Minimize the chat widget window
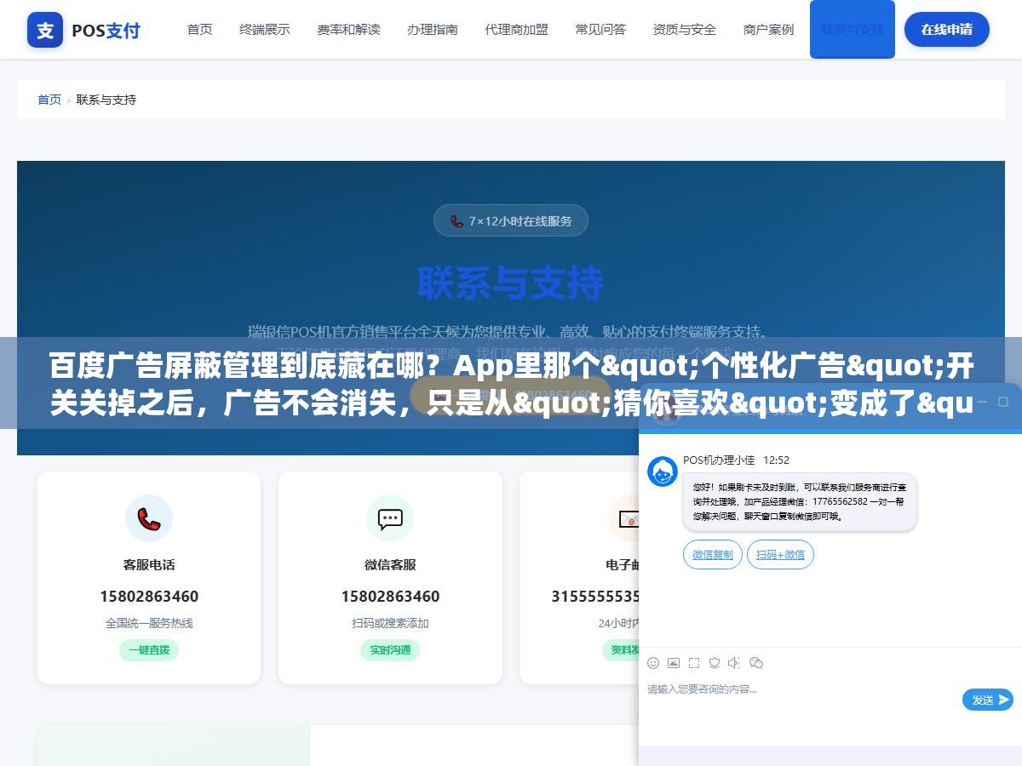 980,401
